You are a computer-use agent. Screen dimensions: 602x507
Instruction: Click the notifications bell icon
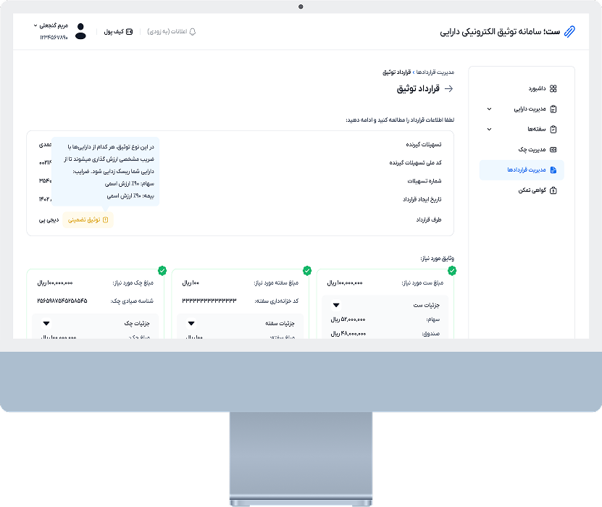click(192, 32)
